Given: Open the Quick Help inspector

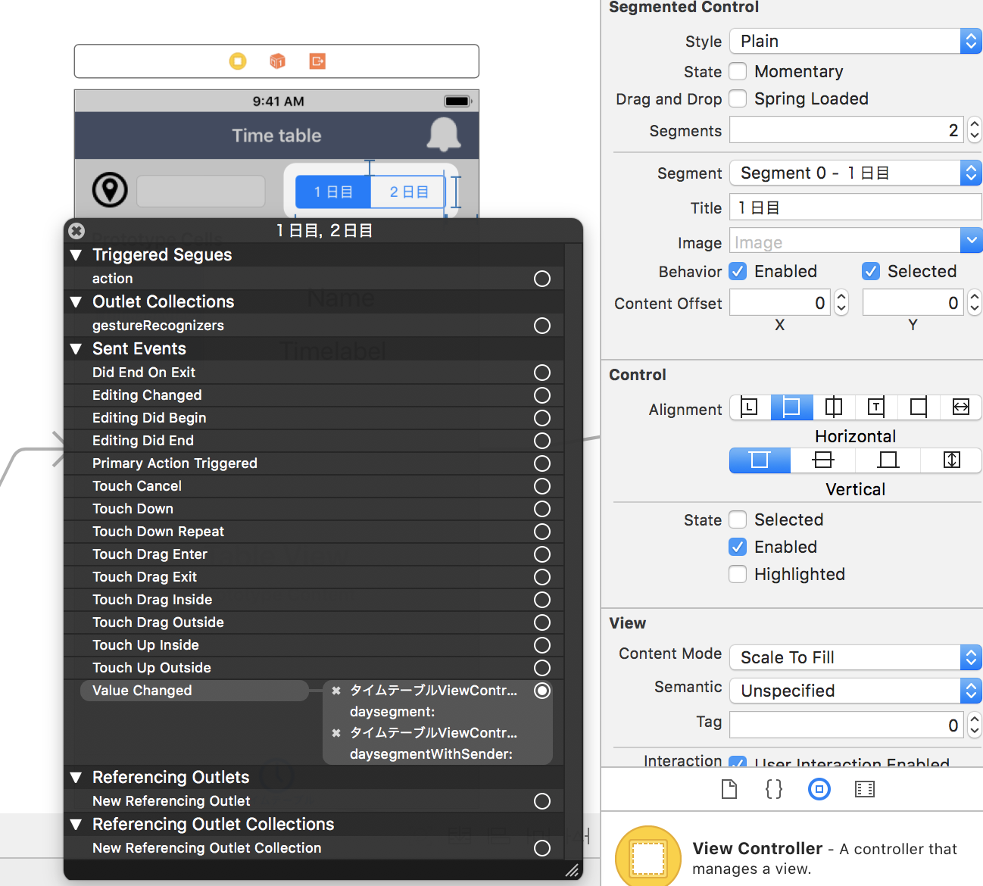Looking at the screenshot, I should coord(773,789).
